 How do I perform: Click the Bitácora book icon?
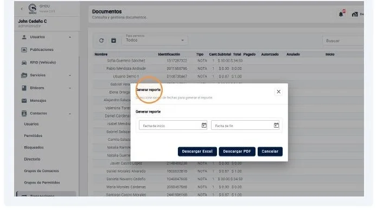[x=24, y=88]
